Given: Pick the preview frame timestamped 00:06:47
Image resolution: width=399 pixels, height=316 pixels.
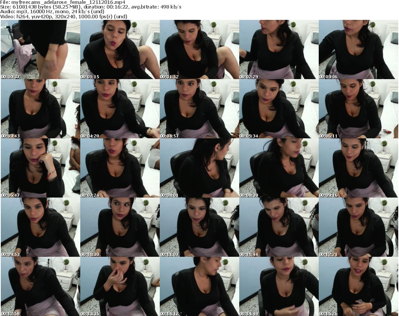Looking at the screenshot, I should [41, 168].
